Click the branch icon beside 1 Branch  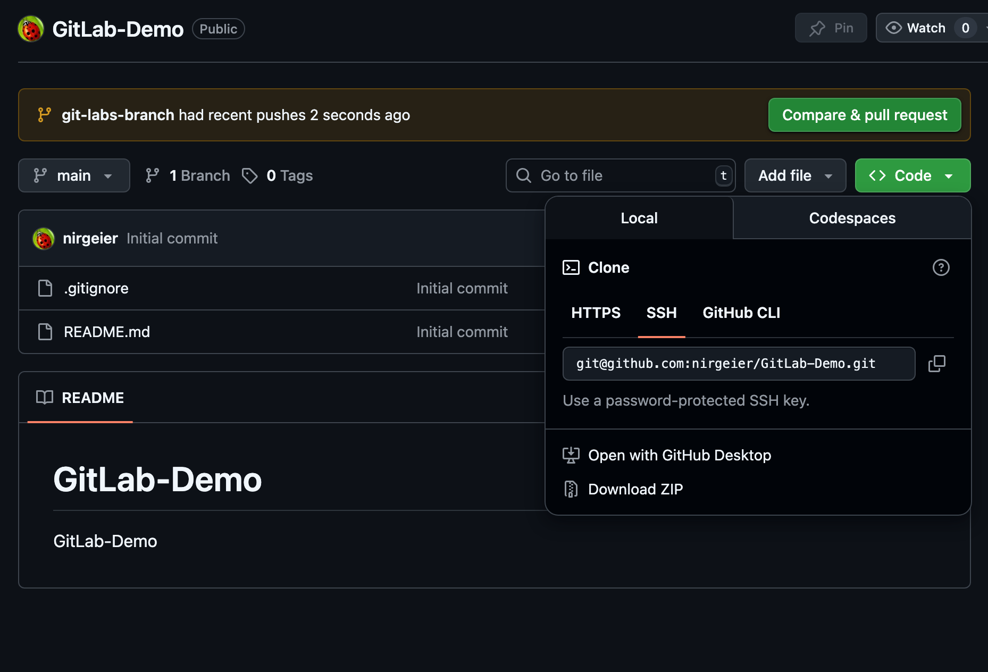(153, 175)
